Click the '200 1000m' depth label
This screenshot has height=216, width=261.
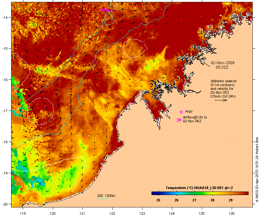coord(106,196)
